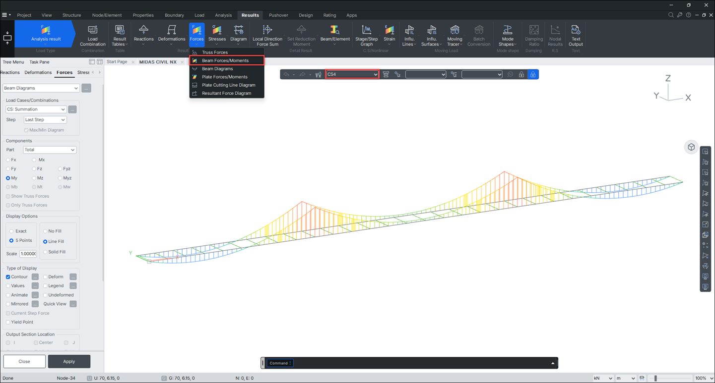
Task: Open the hamburger application menu
Action: tap(4, 15)
